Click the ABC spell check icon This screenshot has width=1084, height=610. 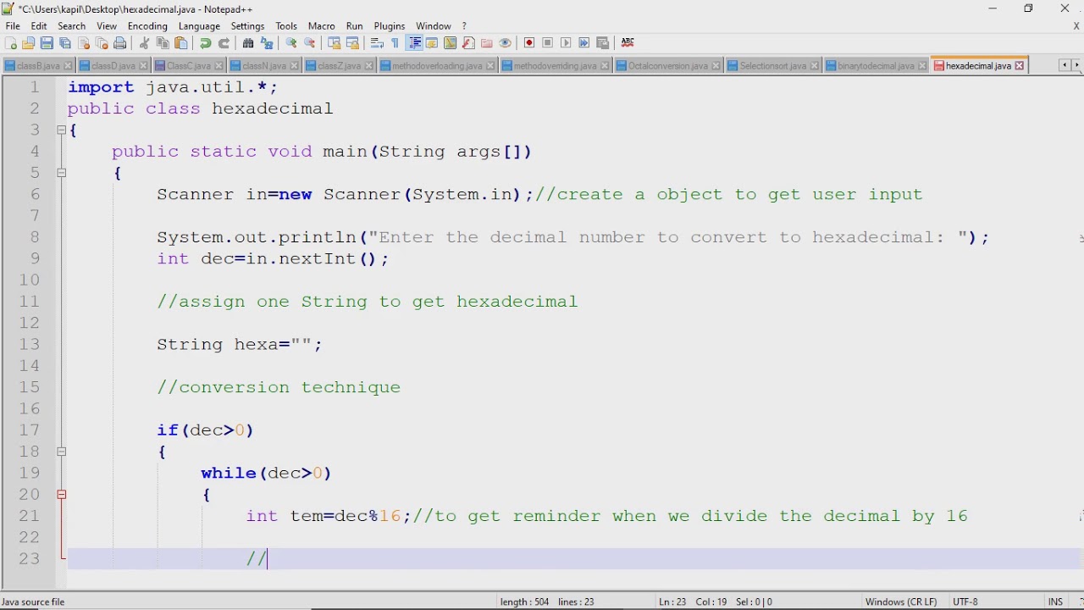click(628, 43)
